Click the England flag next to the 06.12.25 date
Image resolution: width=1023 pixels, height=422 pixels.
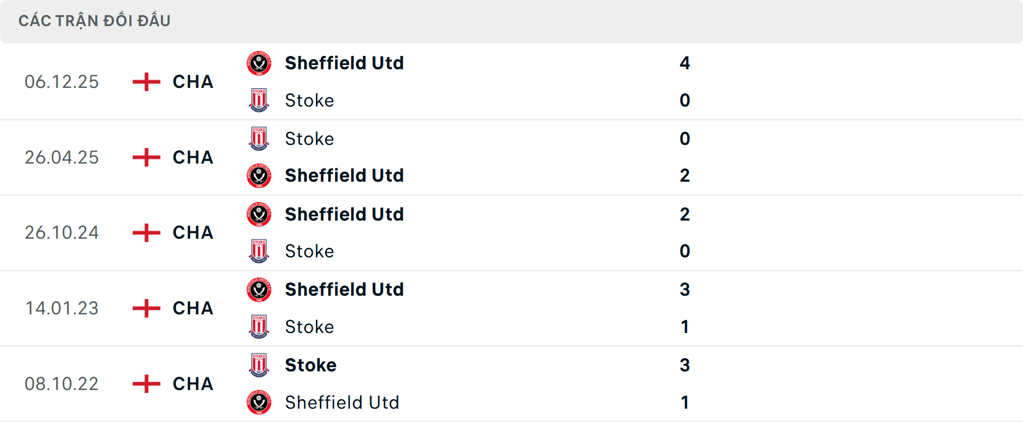pos(145,82)
